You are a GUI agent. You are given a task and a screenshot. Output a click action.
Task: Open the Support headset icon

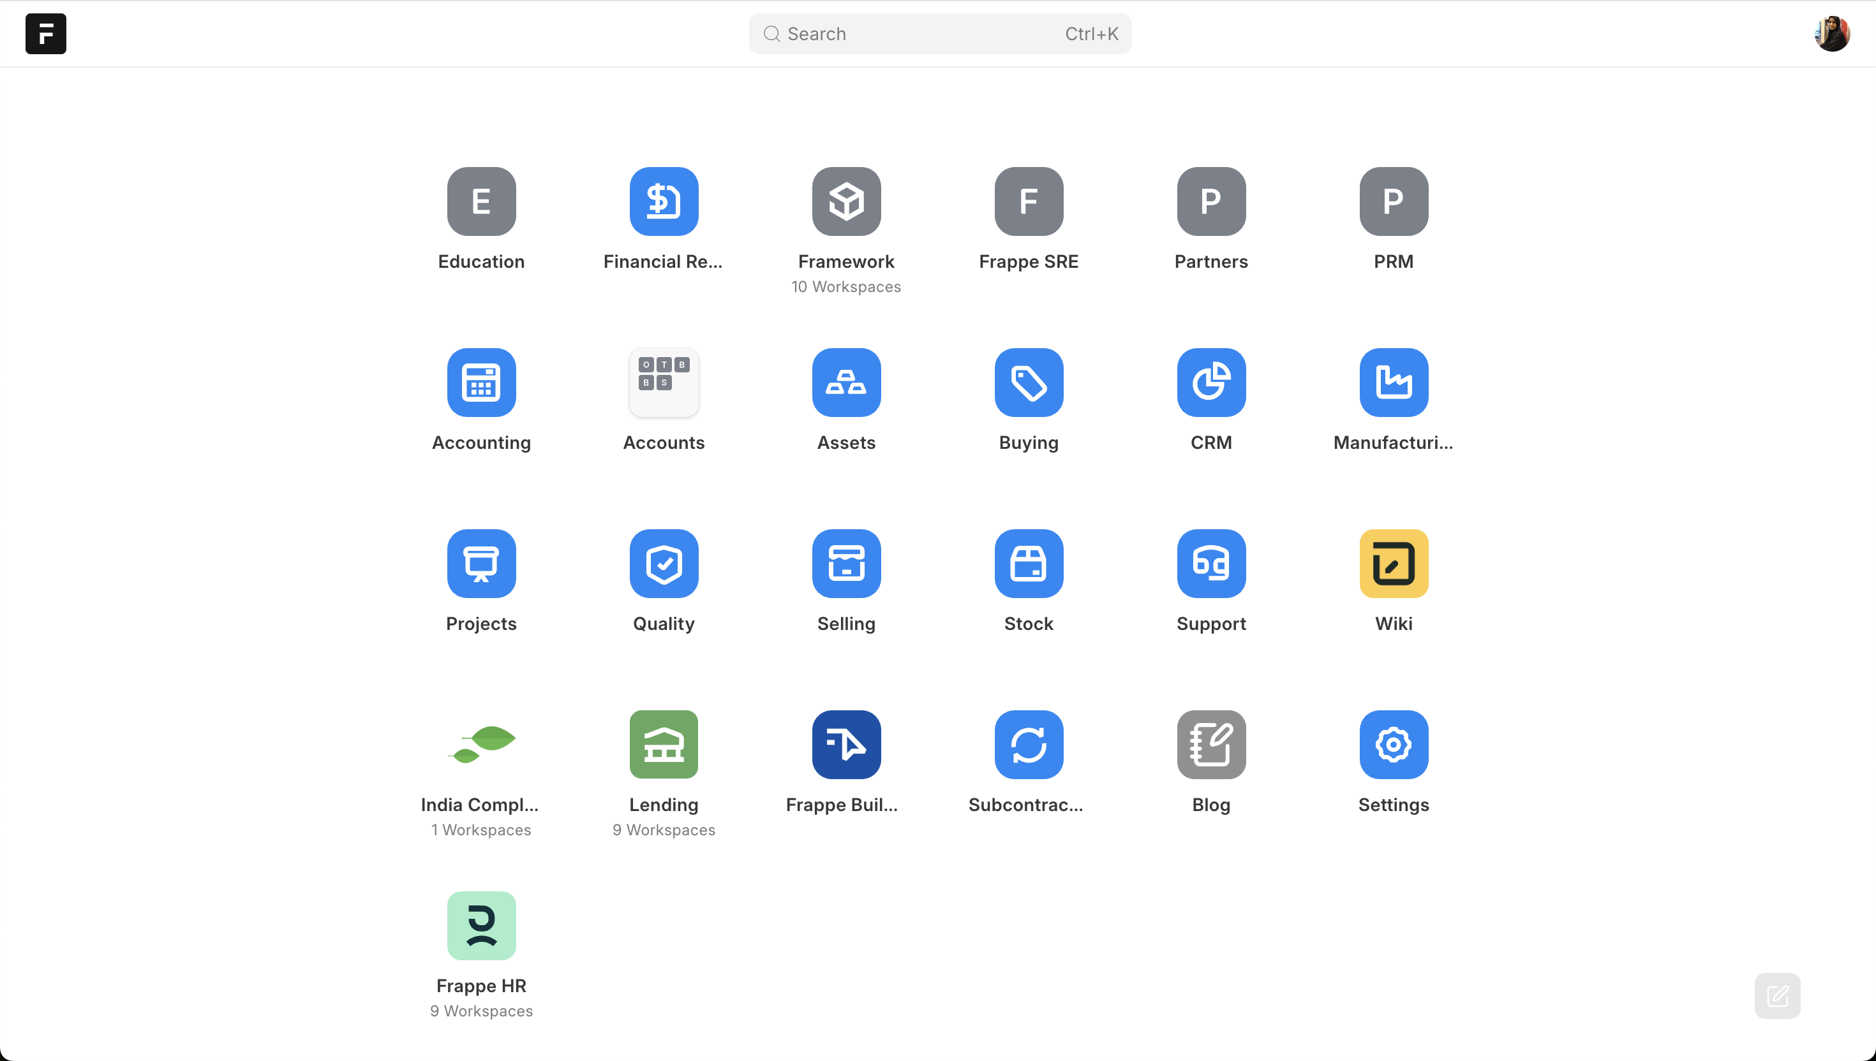pos(1211,563)
